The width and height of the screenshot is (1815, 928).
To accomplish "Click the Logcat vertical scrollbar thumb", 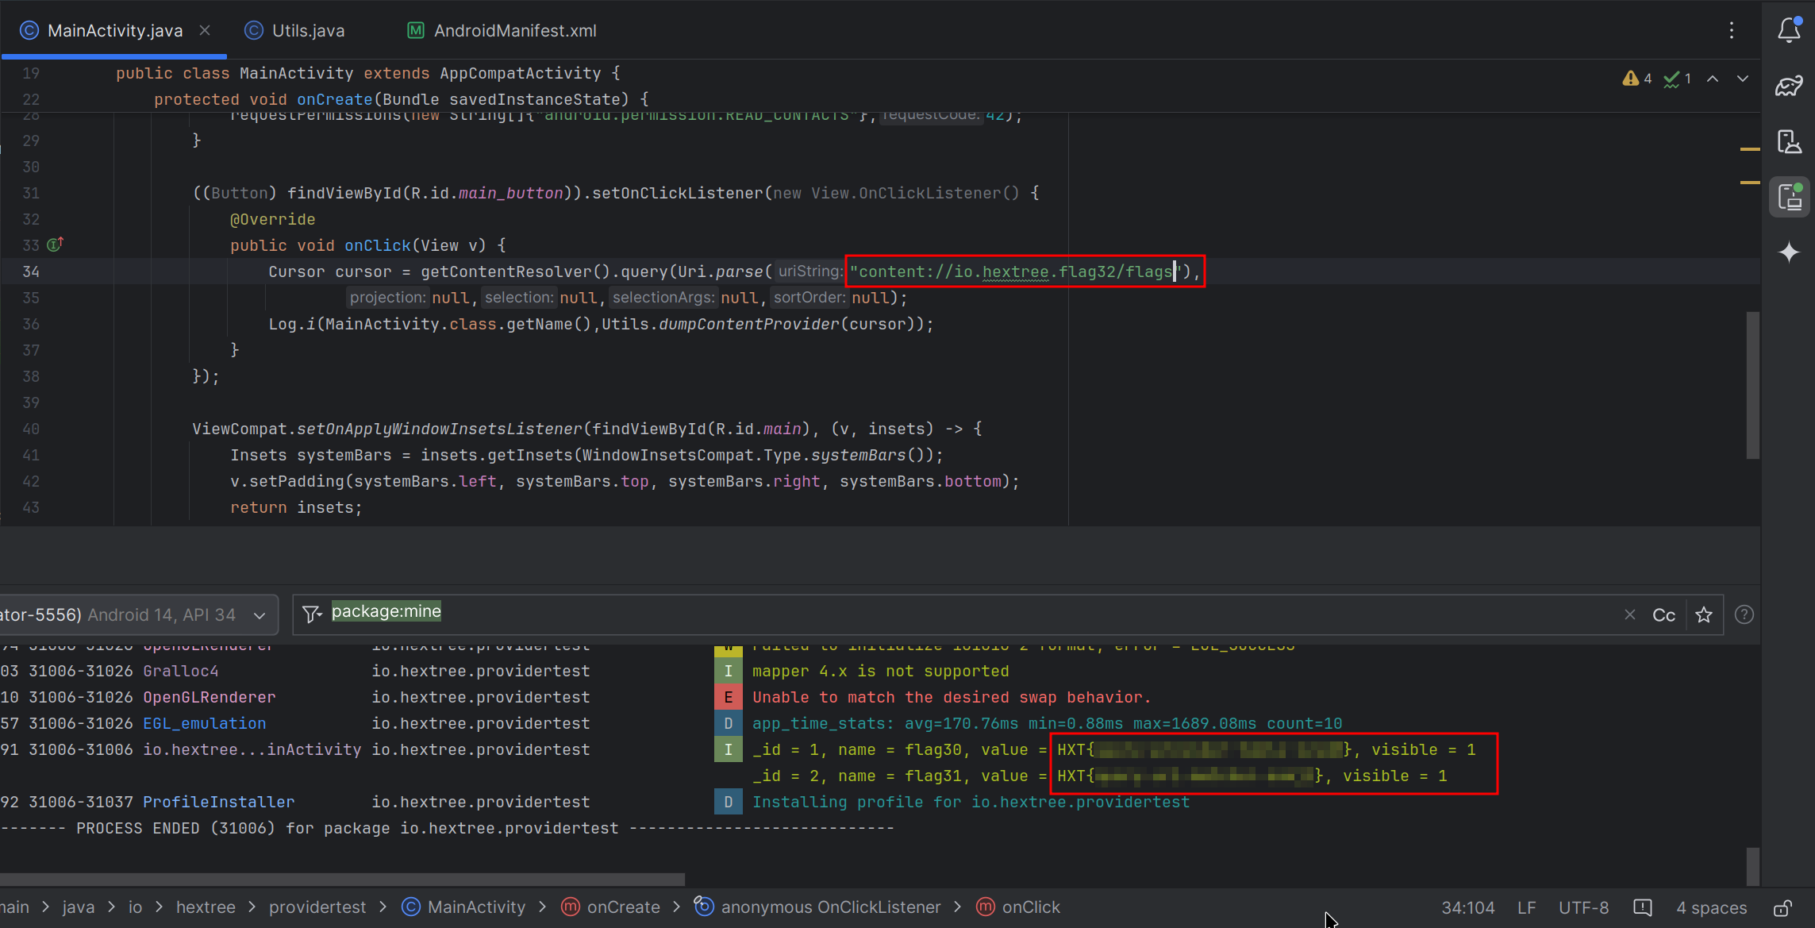I will pyautogui.click(x=1753, y=866).
